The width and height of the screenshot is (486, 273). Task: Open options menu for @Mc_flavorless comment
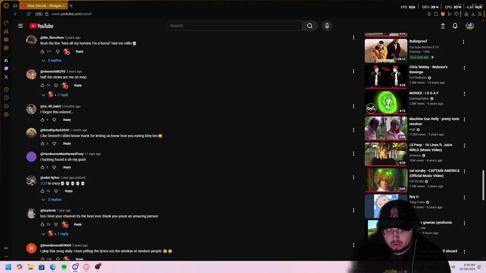tap(353, 38)
